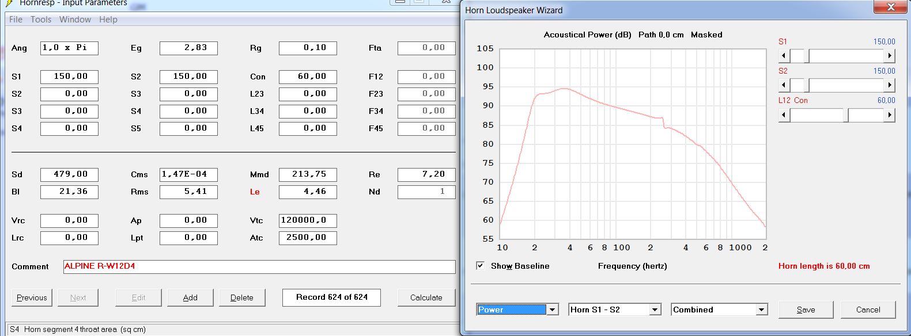Screen dimensions: 911x336
Task: Click the Atc field showing 2500,00
Action: pyautogui.click(x=308, y=238)
